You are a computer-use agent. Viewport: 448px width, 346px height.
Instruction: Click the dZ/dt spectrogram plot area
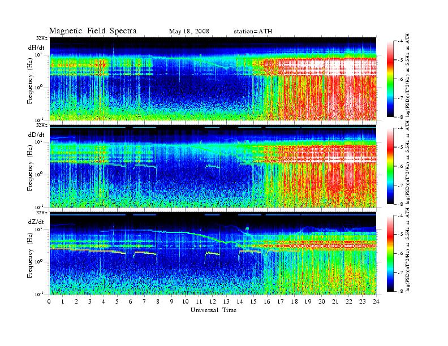[213, 253]
